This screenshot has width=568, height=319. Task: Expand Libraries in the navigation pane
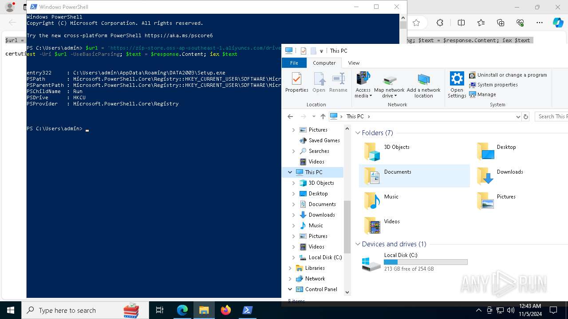coord(290,268)
